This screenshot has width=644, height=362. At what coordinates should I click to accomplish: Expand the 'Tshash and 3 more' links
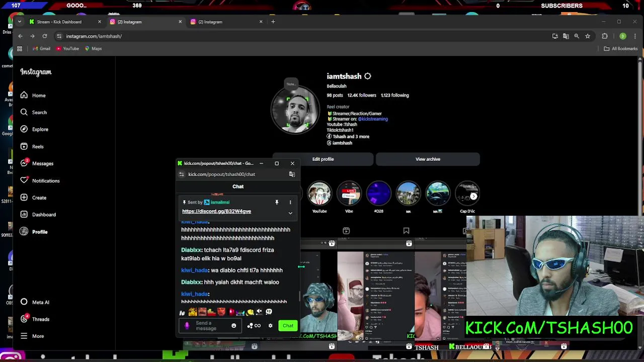(x=348, y=137)
